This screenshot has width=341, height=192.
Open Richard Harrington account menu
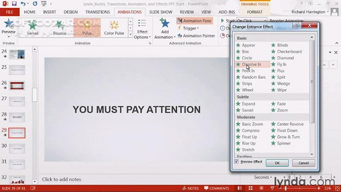point(310,12)
